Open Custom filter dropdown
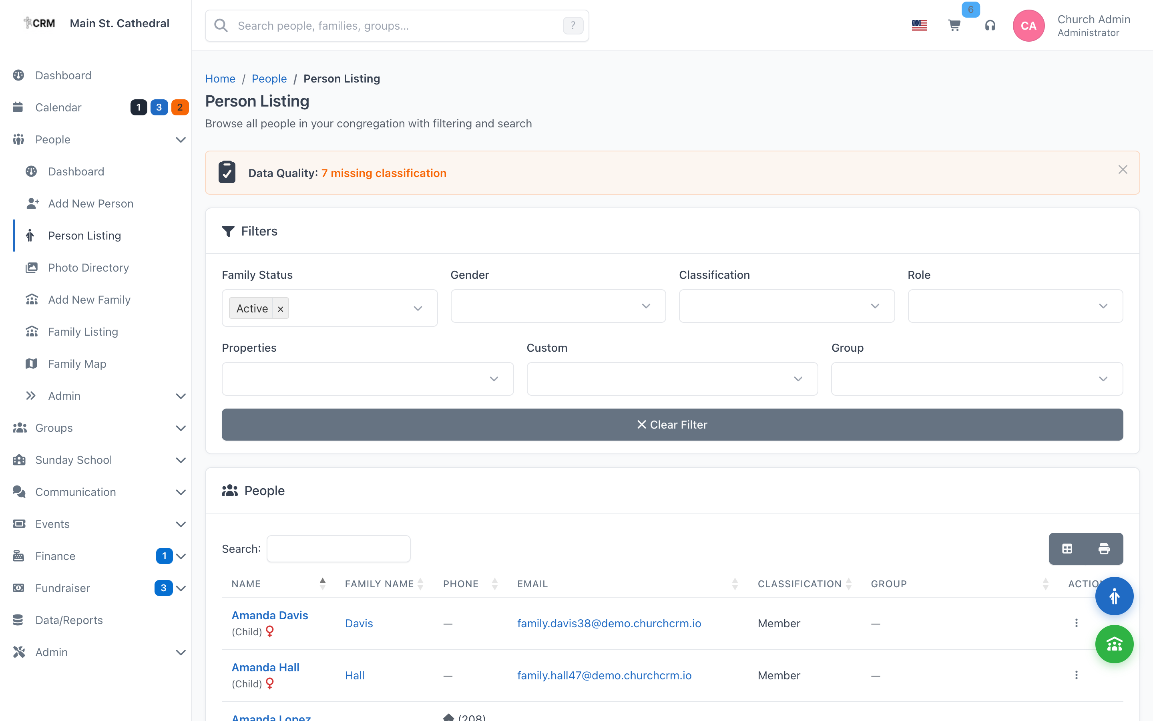 tap(672, 379)
